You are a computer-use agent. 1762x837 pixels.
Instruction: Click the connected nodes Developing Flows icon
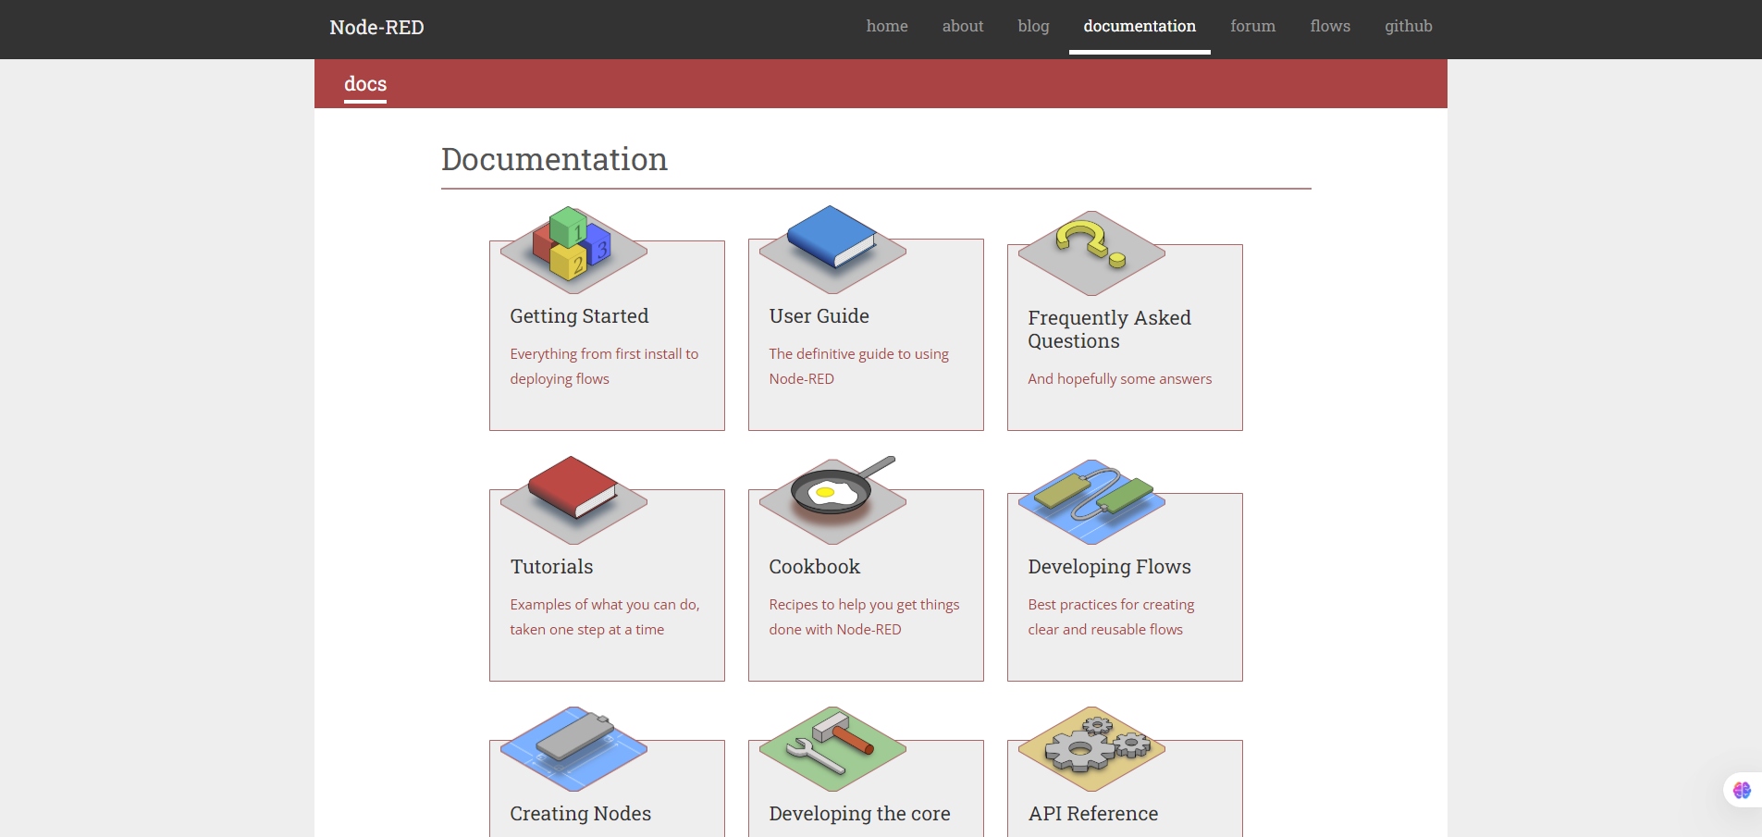click(1091, 501)
